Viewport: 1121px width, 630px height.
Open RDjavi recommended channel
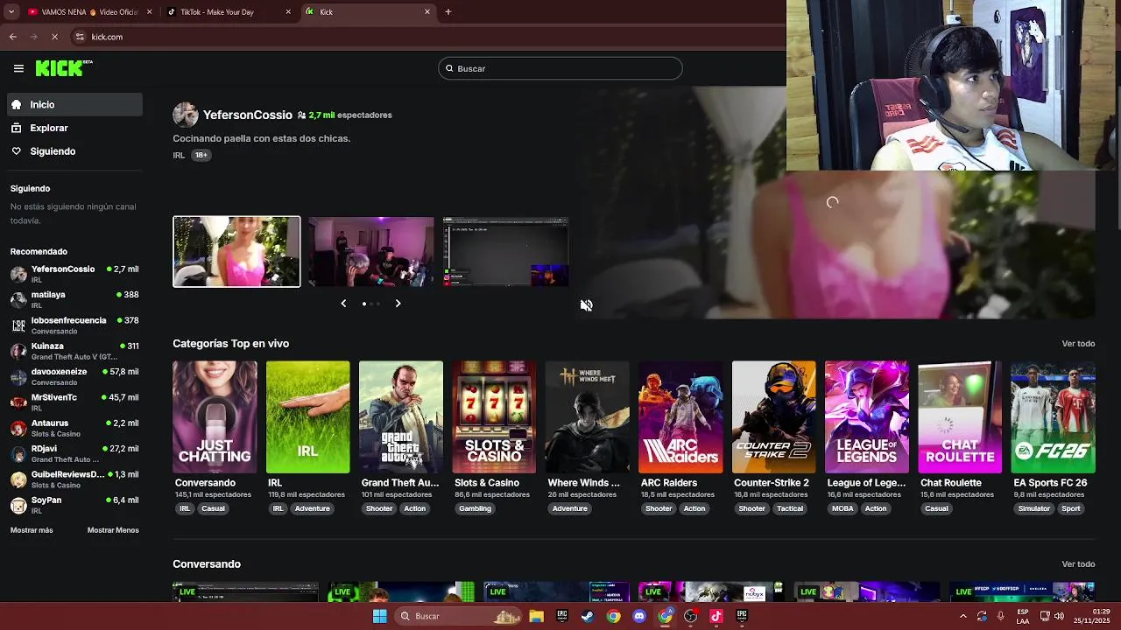point(74,453)
